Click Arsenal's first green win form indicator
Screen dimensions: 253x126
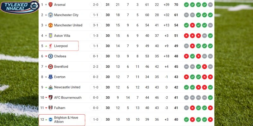click(x=186, y=5)
